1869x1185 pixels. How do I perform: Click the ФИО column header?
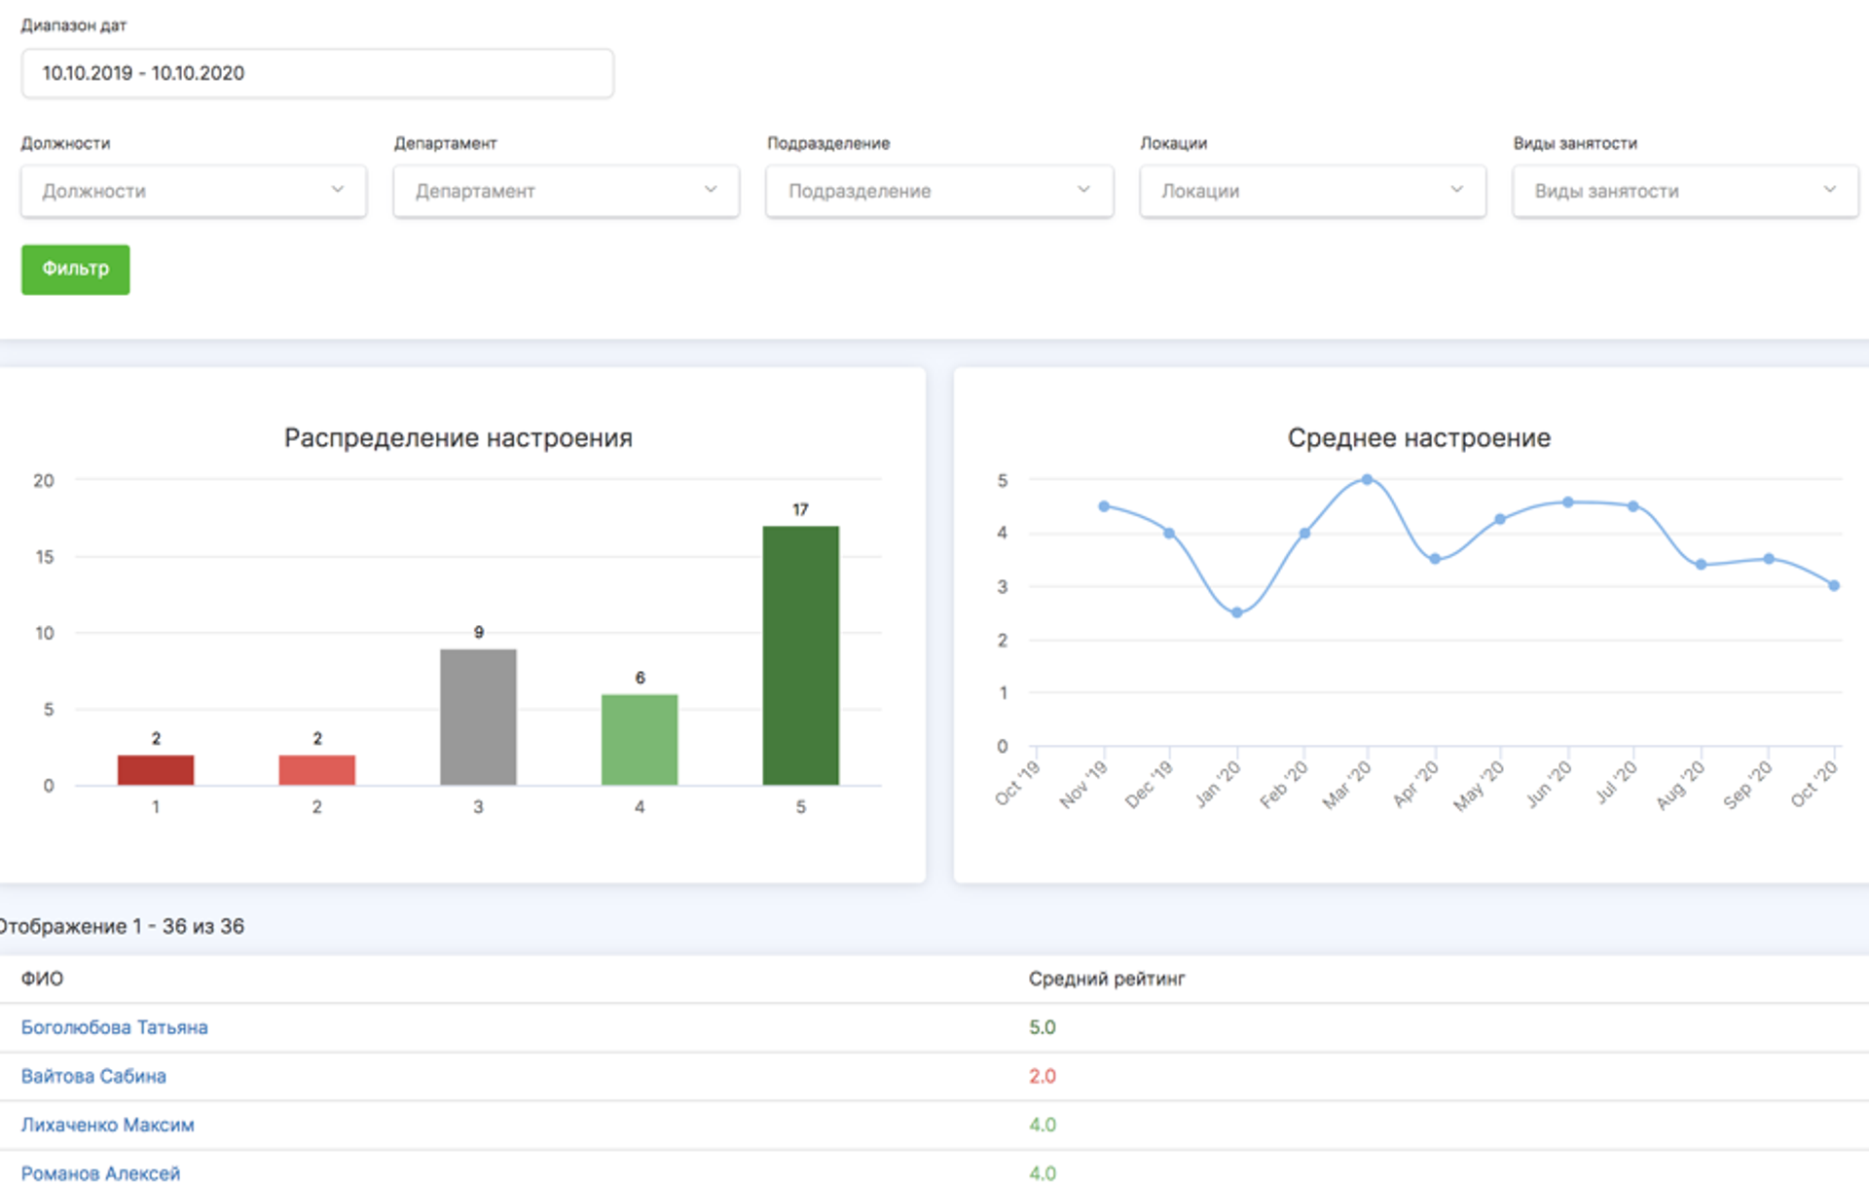tap(42, 979)
